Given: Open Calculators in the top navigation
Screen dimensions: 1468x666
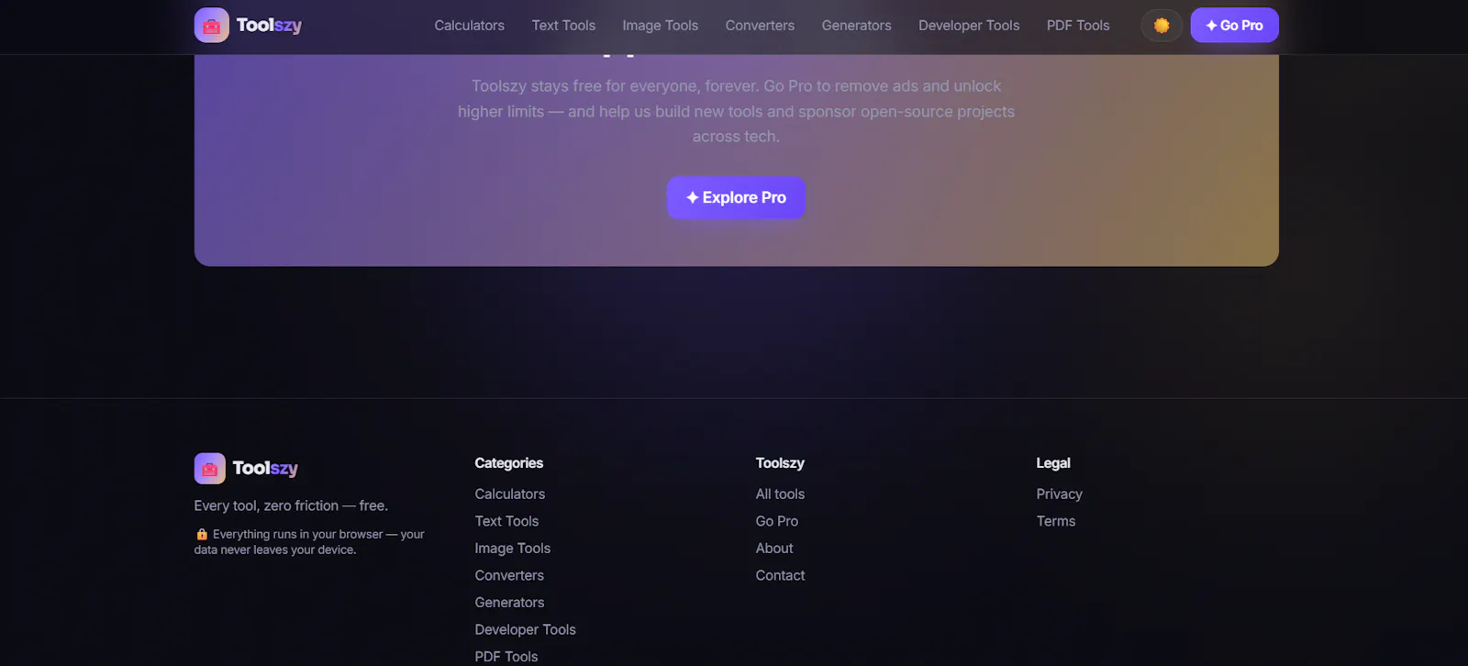Looking at the screenshot, I should (469, 26).
